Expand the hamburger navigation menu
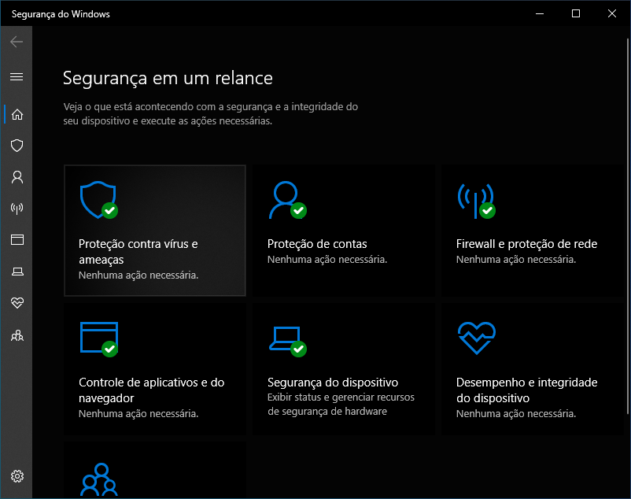Screen dimensions: 631x499 17,77
